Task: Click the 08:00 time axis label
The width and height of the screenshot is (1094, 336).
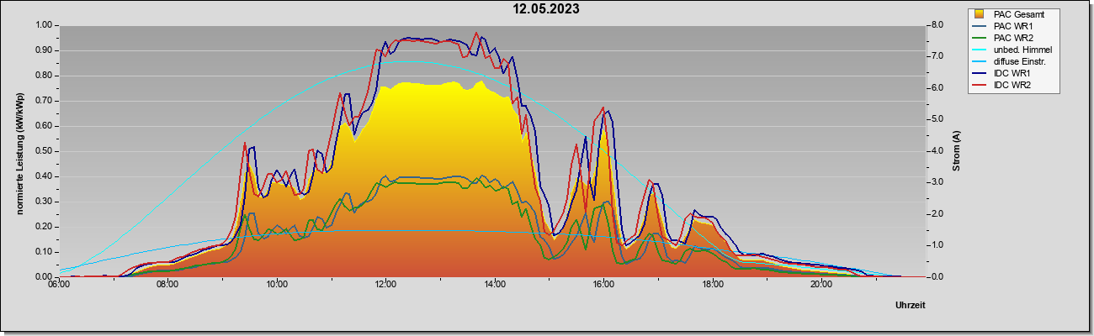Action: [167, 284]
